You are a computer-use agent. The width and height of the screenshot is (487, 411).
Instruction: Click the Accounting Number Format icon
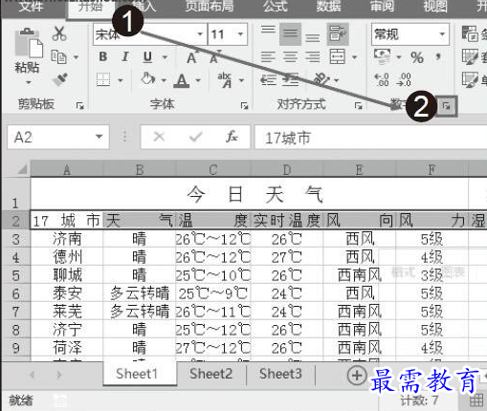click(x=383, y=56)
